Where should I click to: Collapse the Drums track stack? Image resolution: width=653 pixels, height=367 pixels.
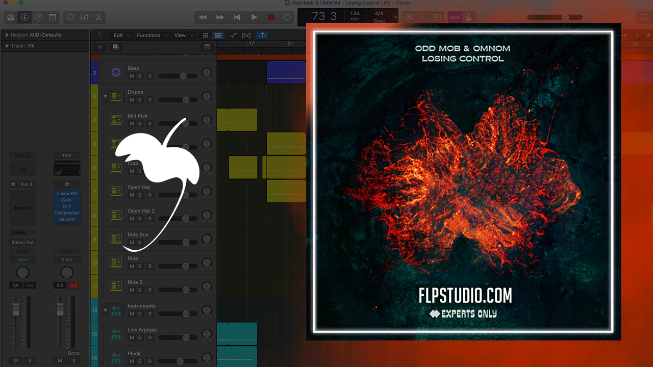106,96
